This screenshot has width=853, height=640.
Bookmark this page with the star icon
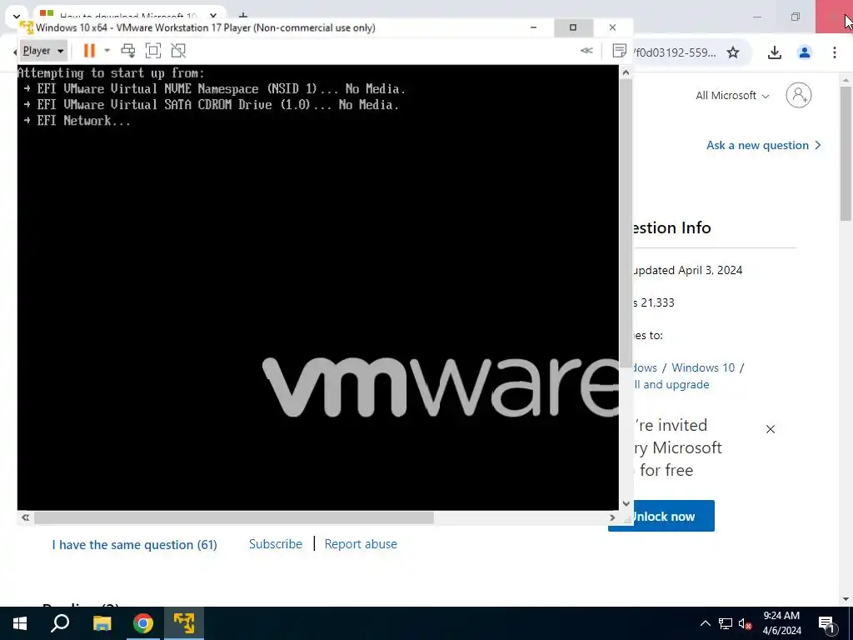[x=733, y=52]
